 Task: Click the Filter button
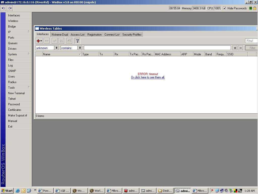[x=252, y=48]
